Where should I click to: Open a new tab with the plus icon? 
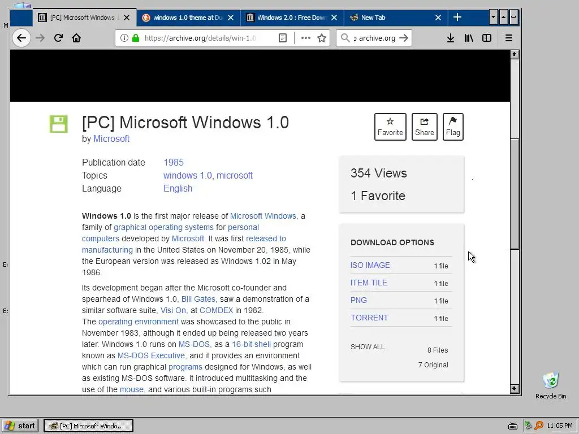[457, 18]
